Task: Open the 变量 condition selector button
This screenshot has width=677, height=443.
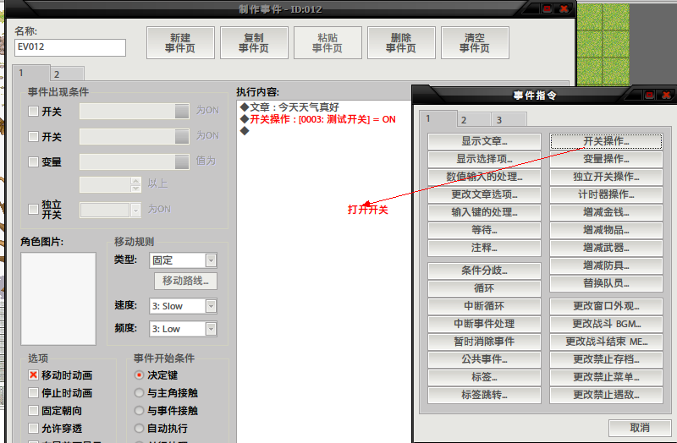Action: coord(182,161)
